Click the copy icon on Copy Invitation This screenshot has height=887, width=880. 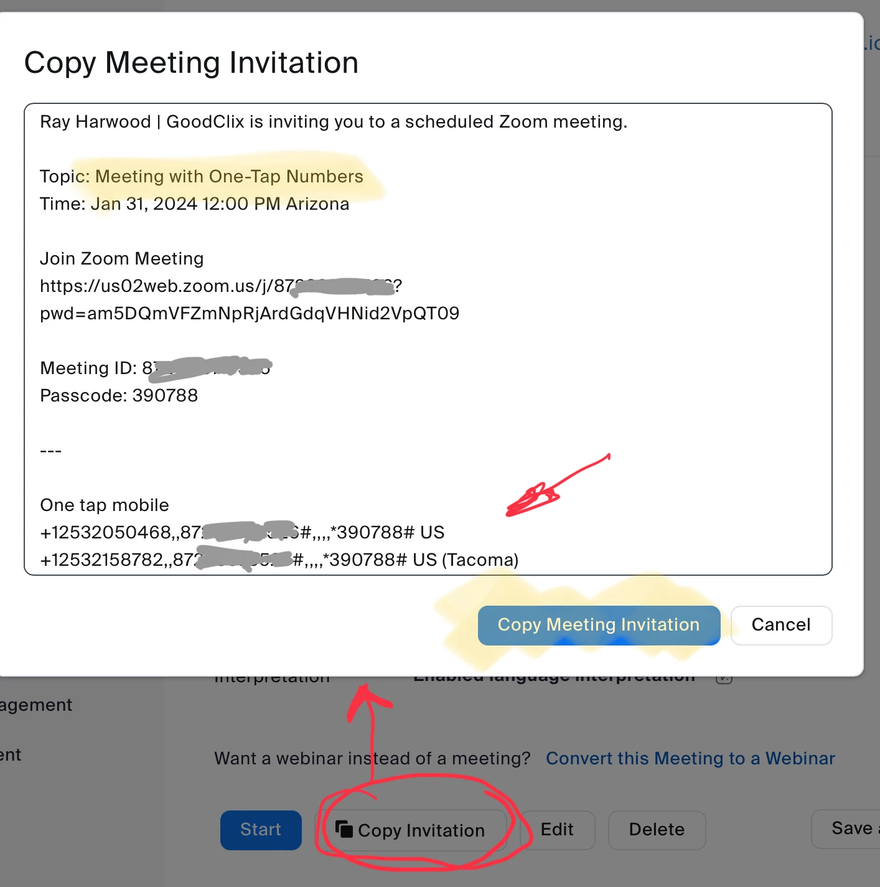pos(344,830)
